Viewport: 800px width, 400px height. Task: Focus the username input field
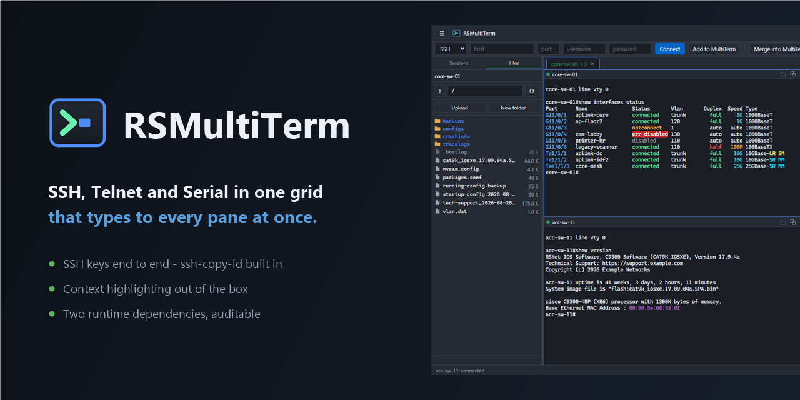tap(584, 49)
